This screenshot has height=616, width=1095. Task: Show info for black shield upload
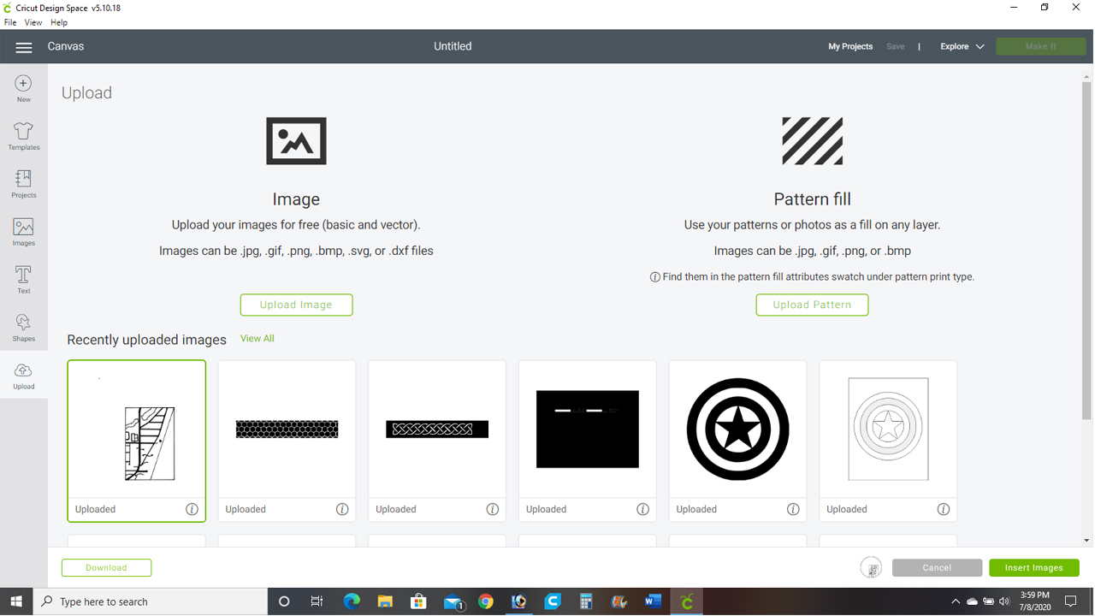pos(793,509)
